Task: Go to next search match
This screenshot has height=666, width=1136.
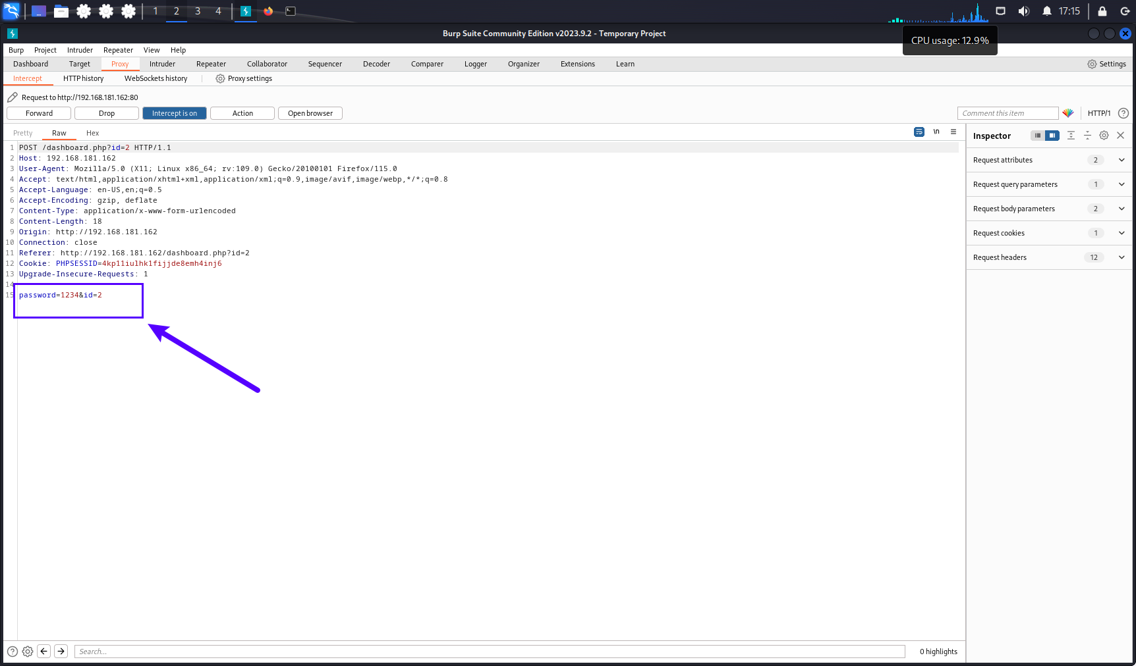Action: [x=61, y=651]
